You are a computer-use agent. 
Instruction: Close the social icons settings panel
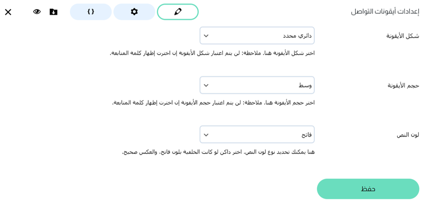click(8, 12)
